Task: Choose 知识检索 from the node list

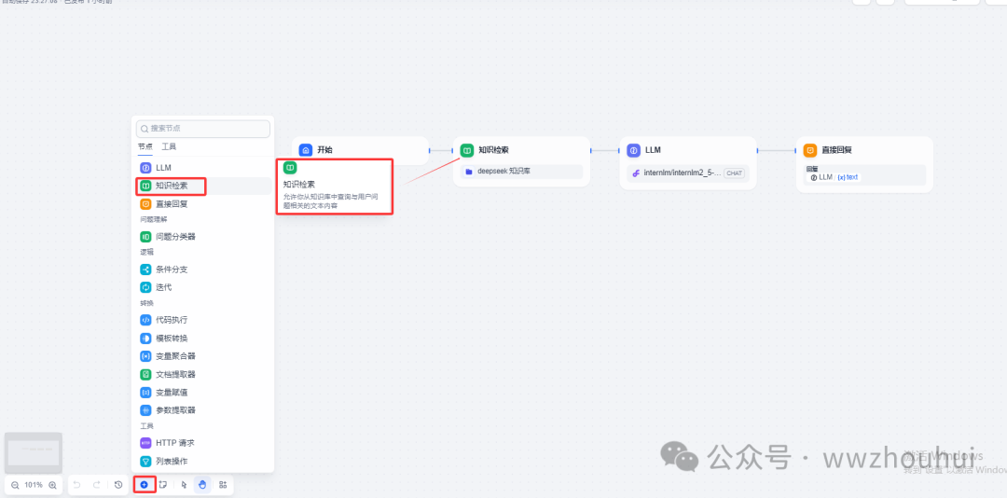Action: 171,186
